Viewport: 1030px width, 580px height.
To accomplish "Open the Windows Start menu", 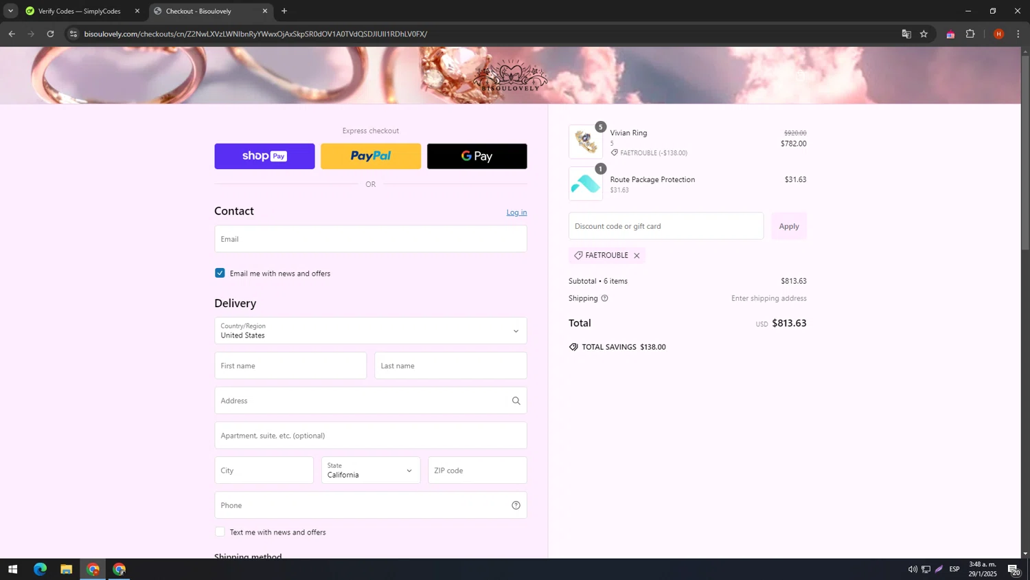I will point(12,569).
